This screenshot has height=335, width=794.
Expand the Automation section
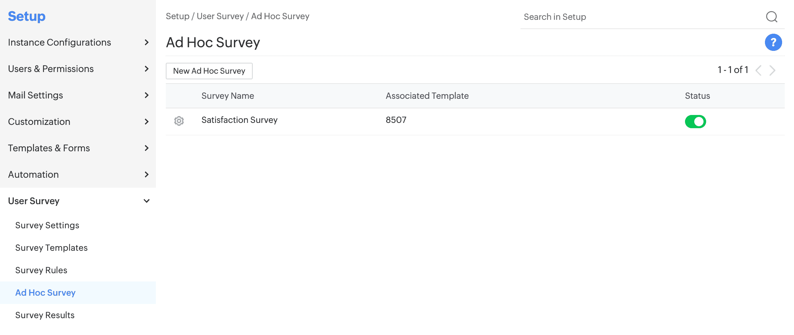tap(78, 174)
